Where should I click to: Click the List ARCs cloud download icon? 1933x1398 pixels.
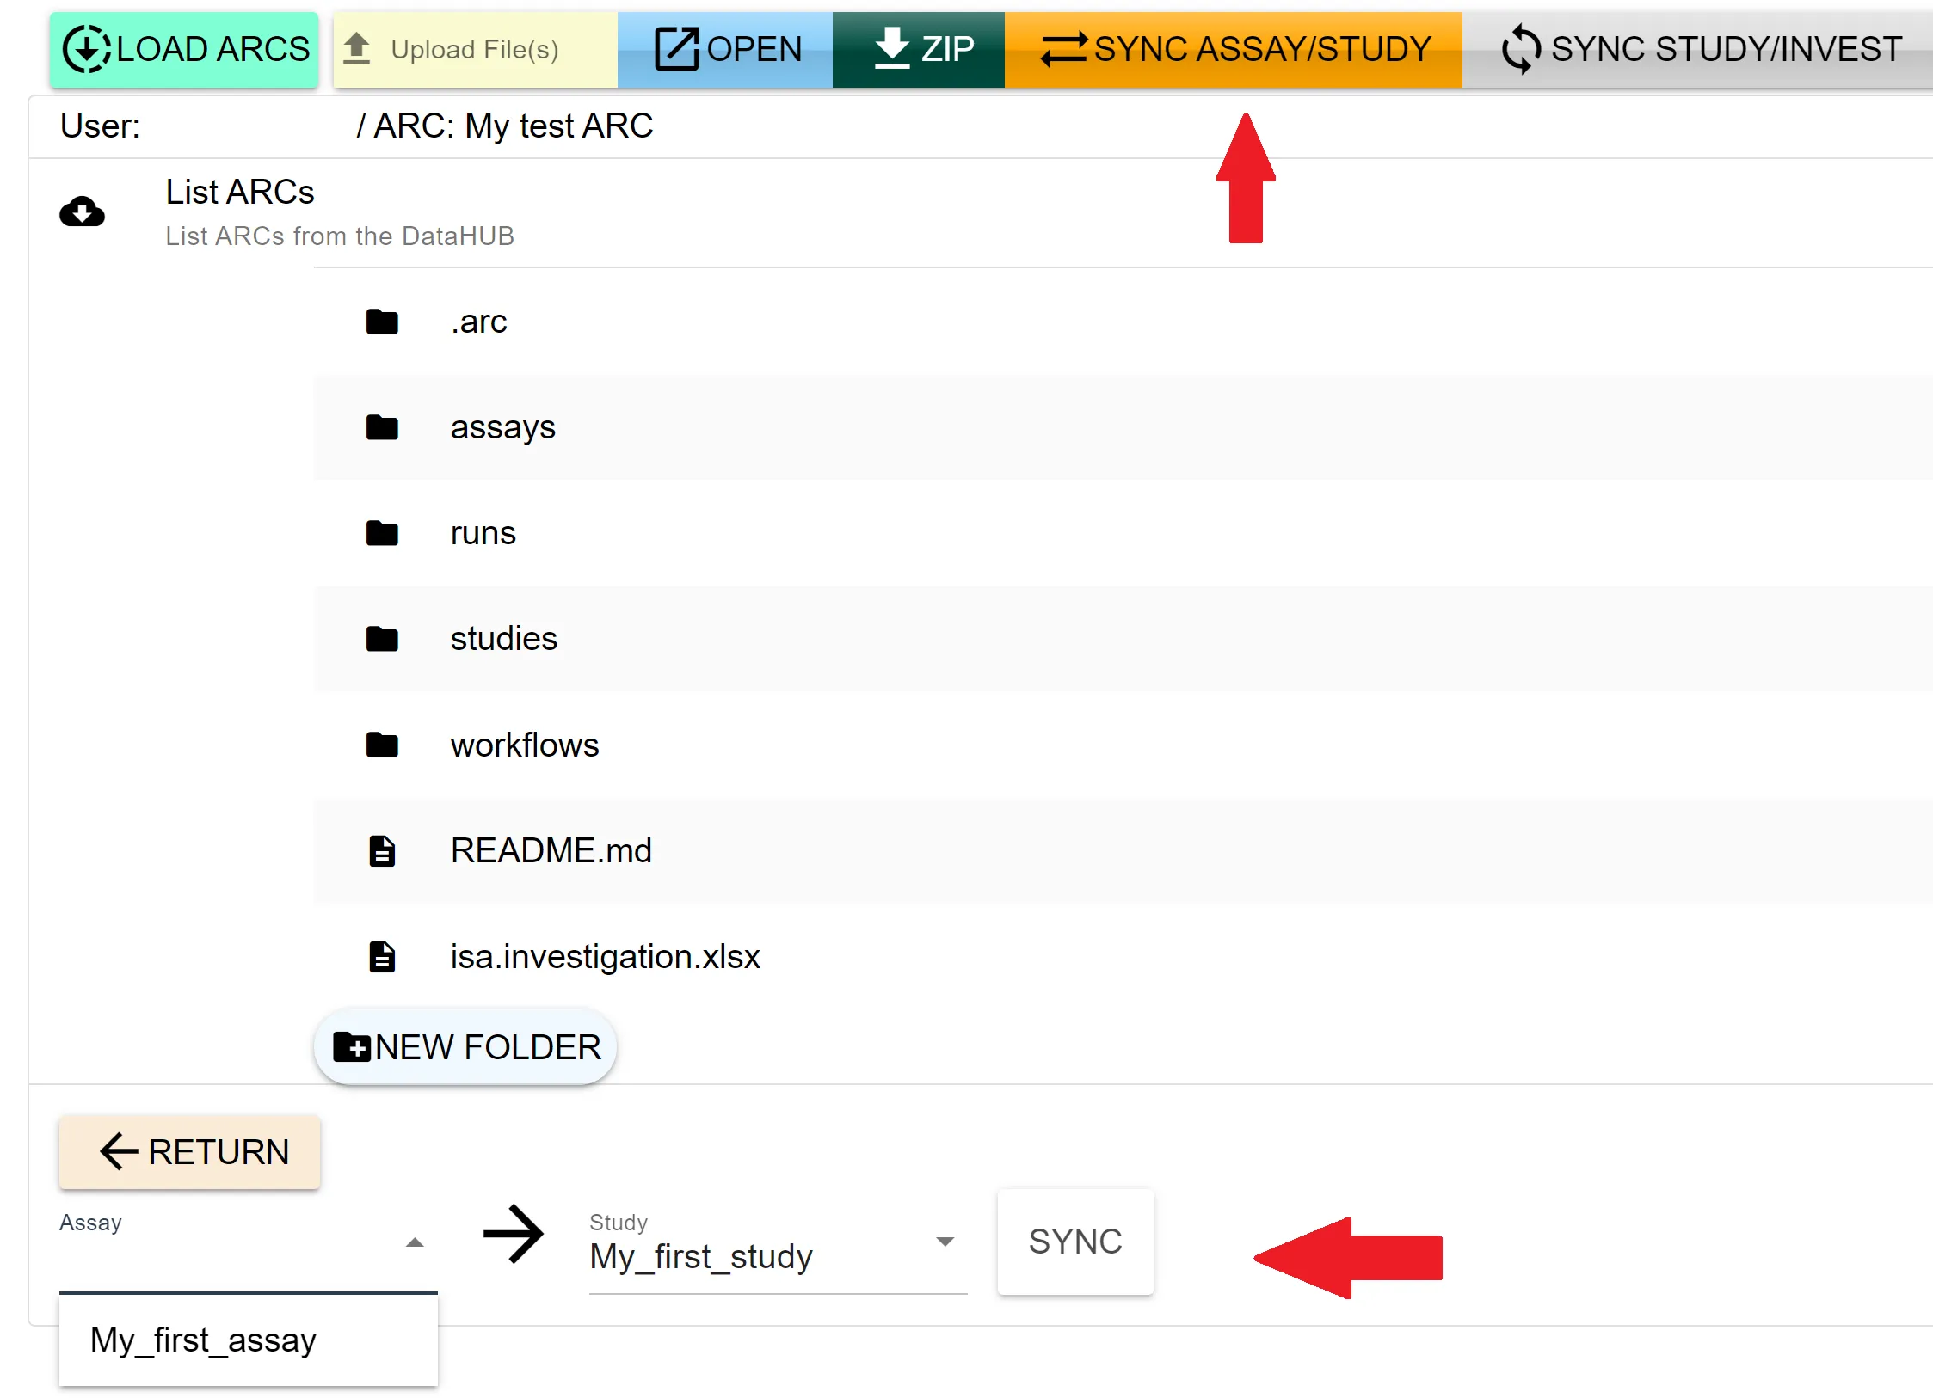[x=82, y=212]
